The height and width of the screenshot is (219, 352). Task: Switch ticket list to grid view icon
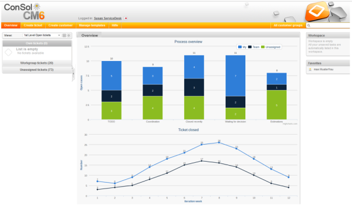(64, 35)
